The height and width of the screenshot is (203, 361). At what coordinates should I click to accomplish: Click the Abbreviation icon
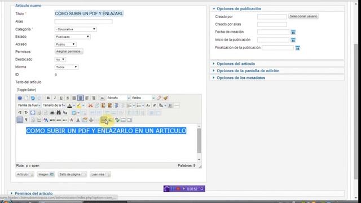coord(59,120)
